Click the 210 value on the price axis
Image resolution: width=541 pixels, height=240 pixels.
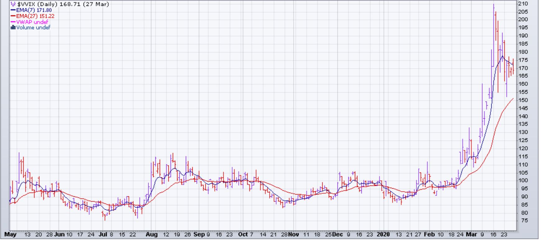pyautogui.click(x=523, y=4)
